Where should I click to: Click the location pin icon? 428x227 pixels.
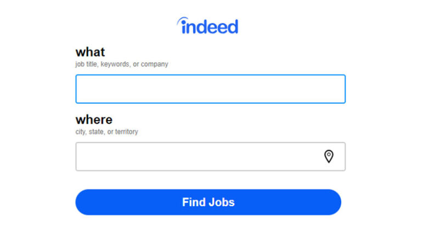point(329,157)
